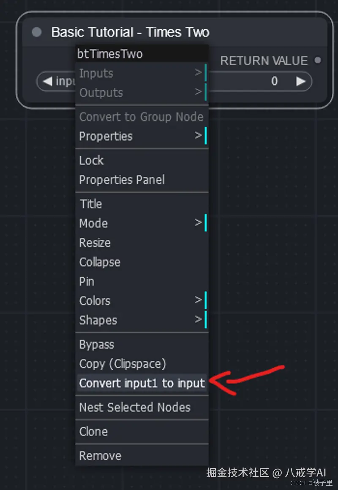Collapse the node via the Collapse entry
This screenshot has width=338, height=490.
(100, 262)
